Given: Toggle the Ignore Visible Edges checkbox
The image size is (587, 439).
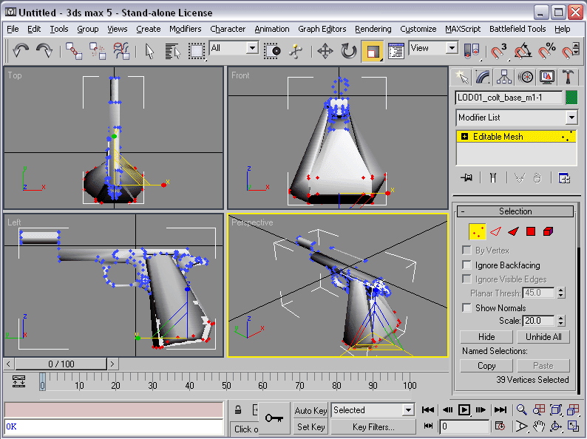Looking at the screenshot, I should point(466,279).
